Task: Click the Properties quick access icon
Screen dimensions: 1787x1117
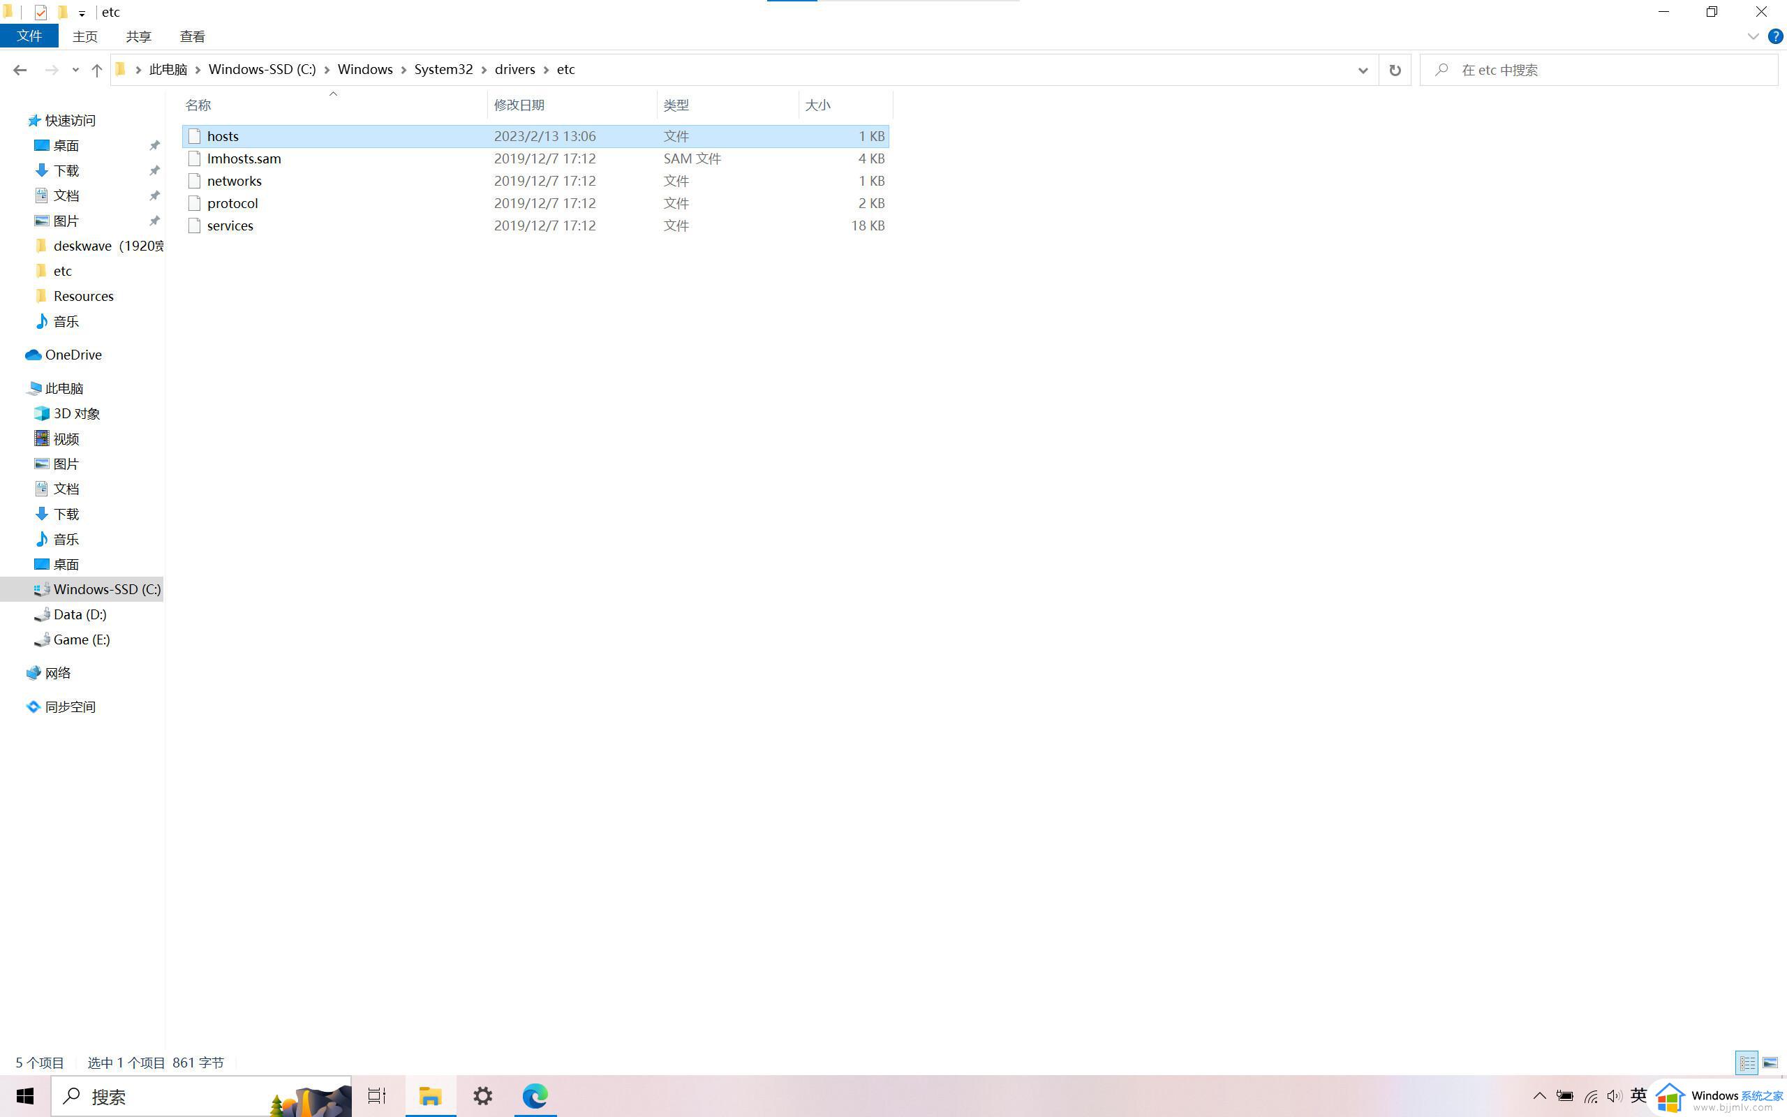Action: click(x=40, y=12)
